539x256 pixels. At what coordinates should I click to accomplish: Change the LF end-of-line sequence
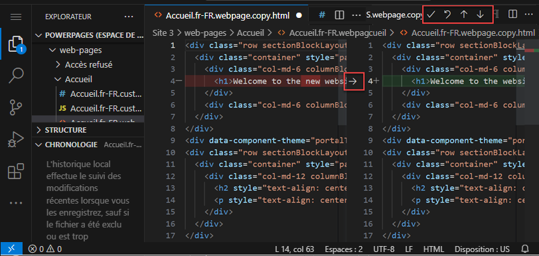[409, 249]
